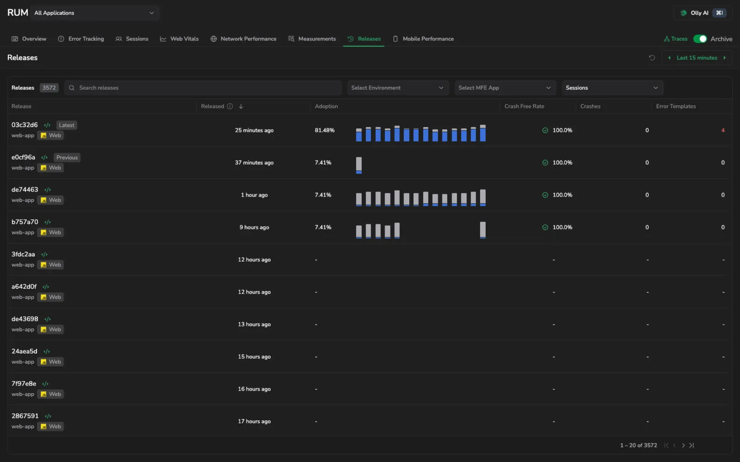This screenshot has height=462, width=740.
Task: Click adoption bar chart for release de74463
Action: tap(421, 197)
